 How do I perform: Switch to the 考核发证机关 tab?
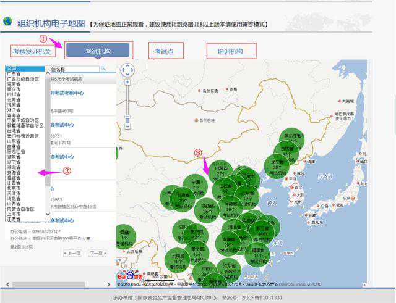(x=33, y=51)
